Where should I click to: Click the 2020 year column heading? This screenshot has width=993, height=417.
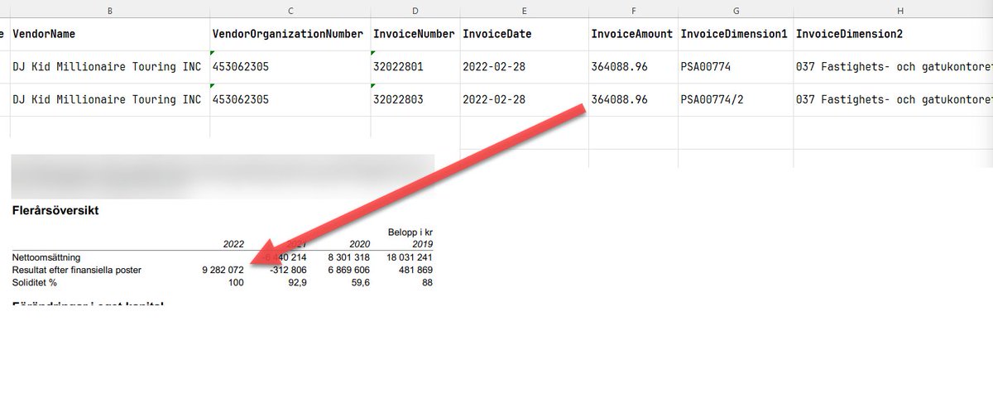358,244
